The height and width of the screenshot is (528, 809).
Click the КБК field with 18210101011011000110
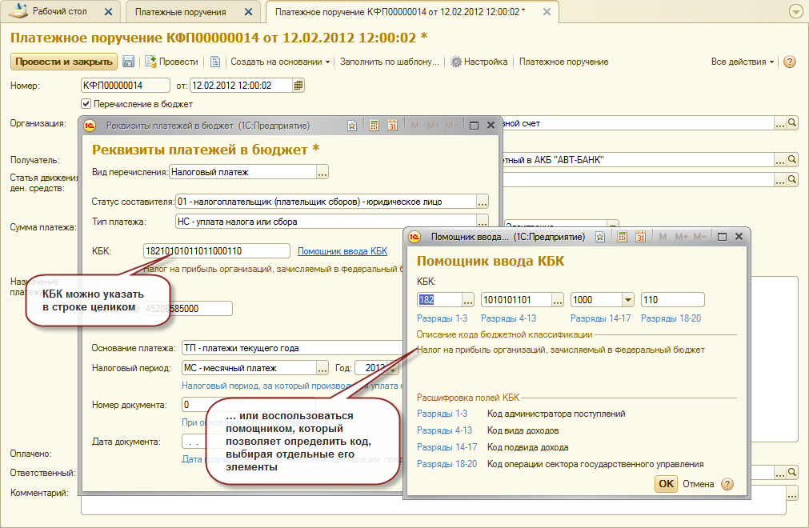click(217, 251)
